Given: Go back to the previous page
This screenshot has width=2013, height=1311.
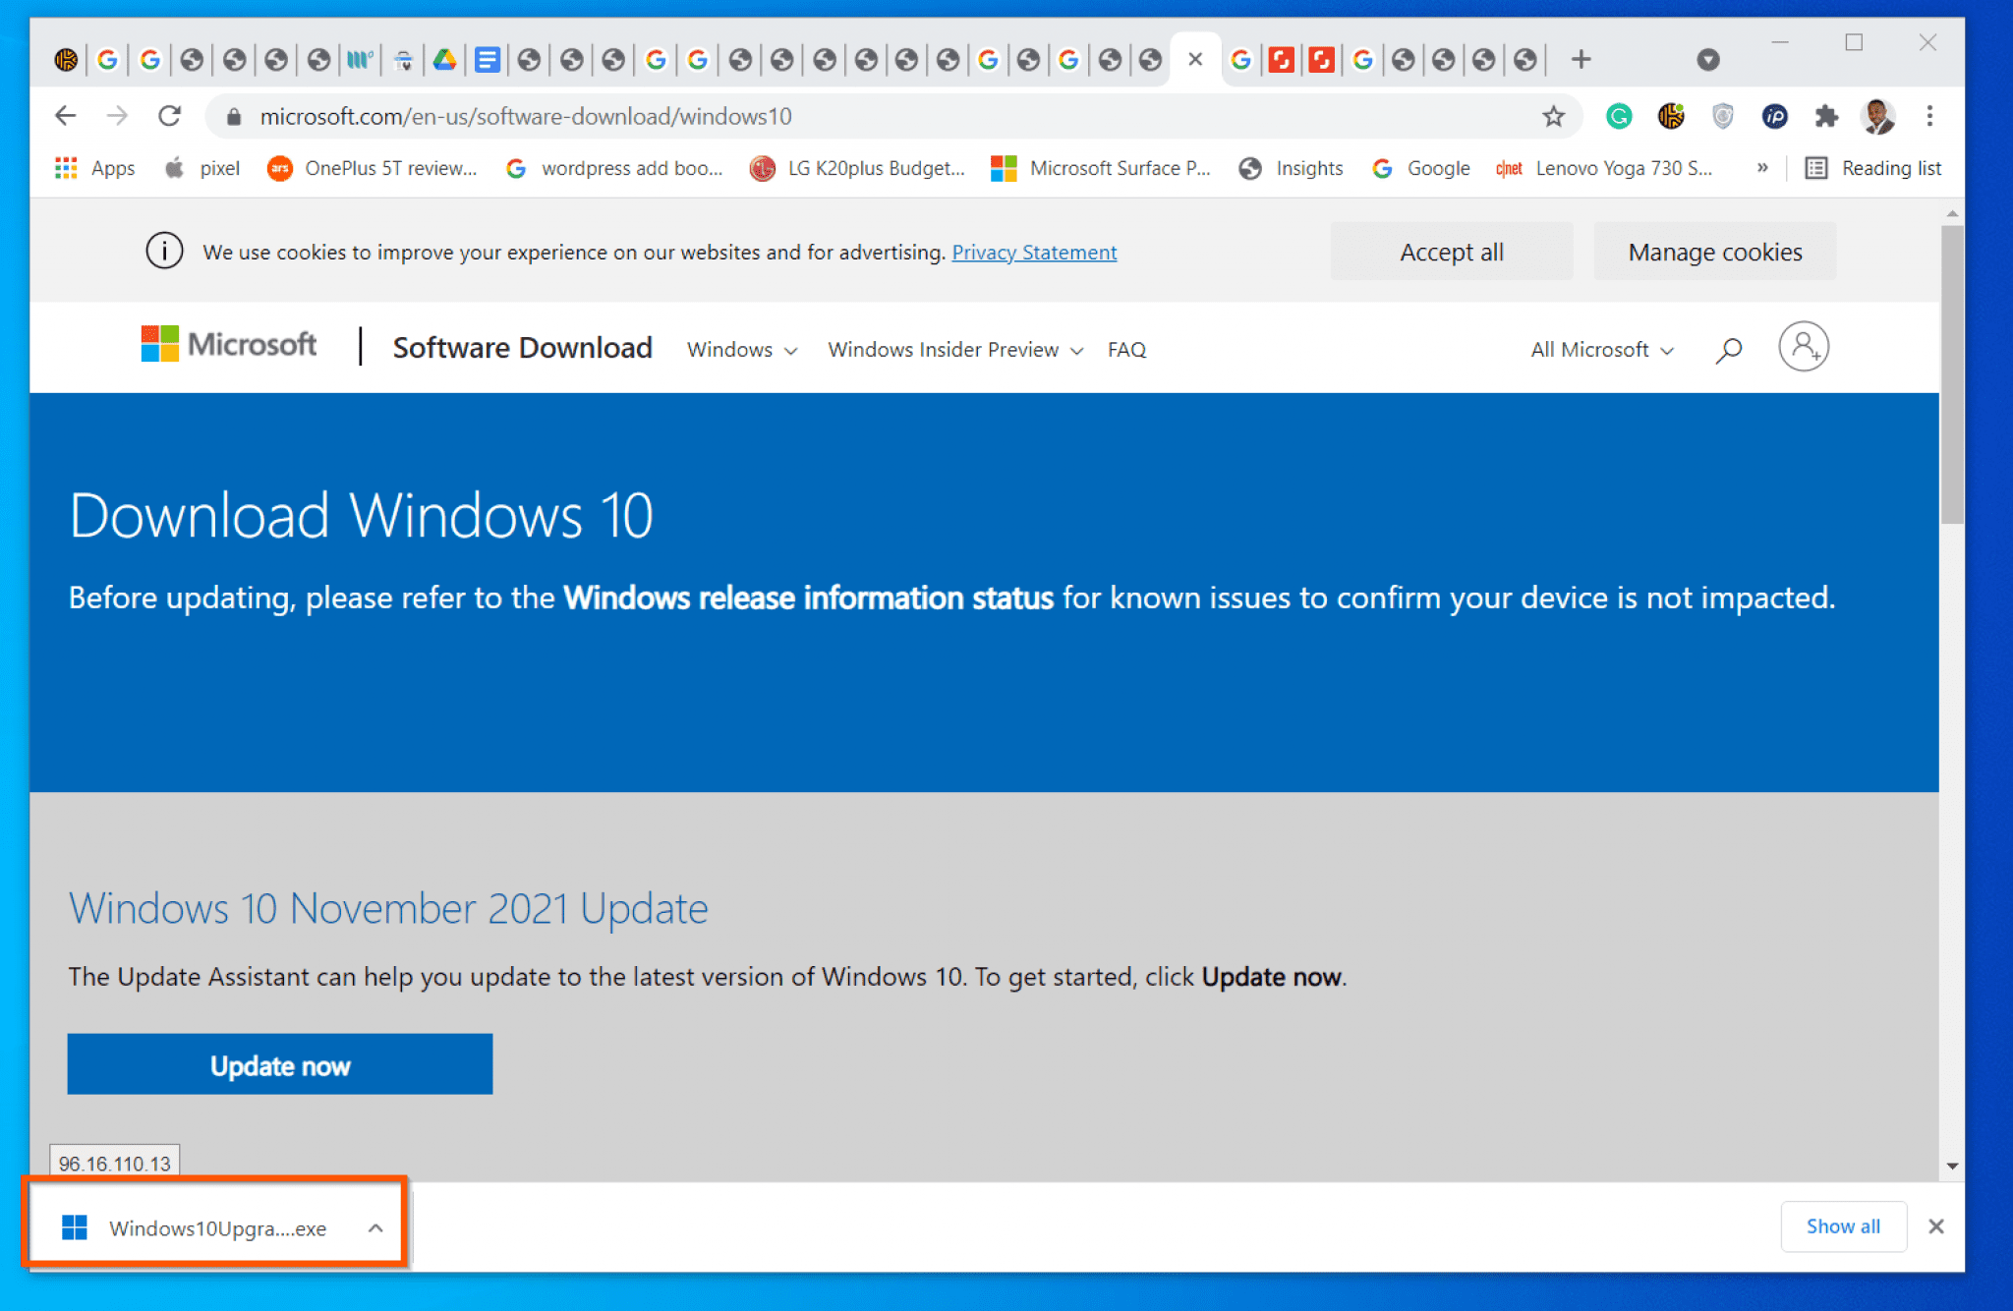Looking at the screenshot, I should click(x=66, y=116).
